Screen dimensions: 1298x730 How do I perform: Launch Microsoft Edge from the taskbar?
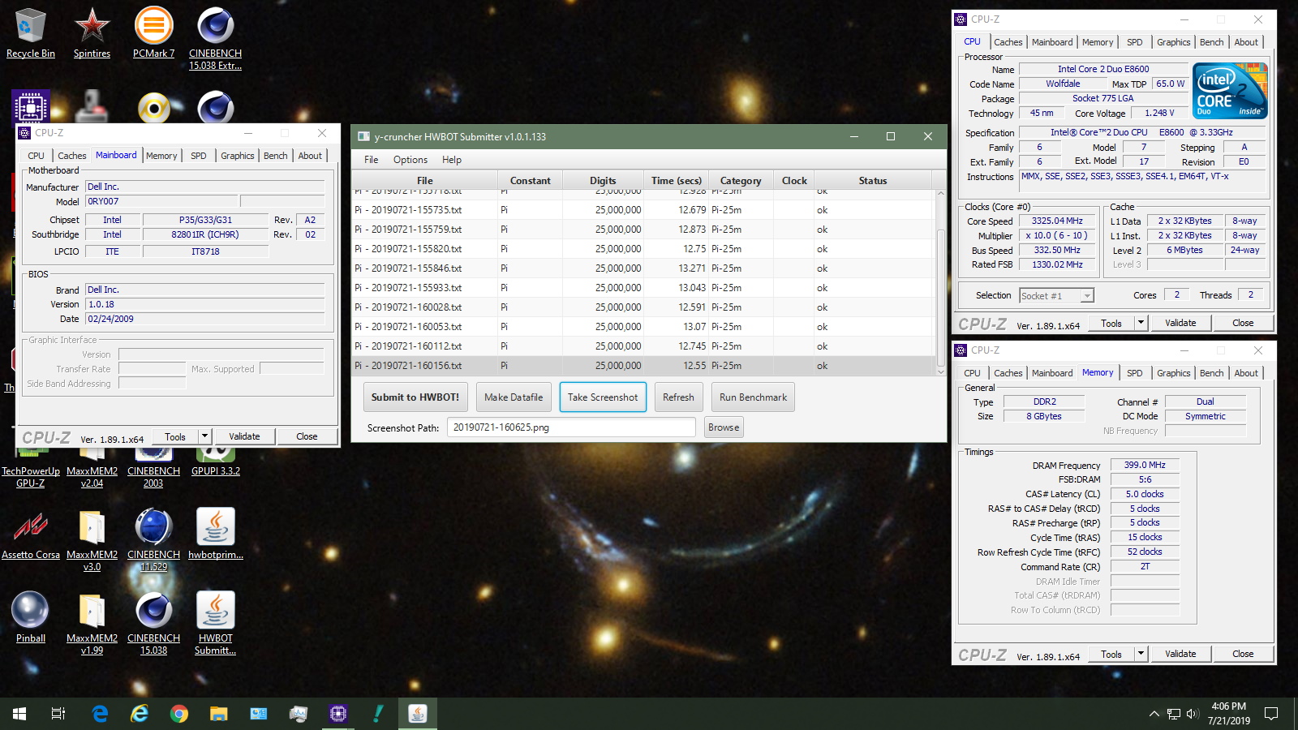pos(100,714)
